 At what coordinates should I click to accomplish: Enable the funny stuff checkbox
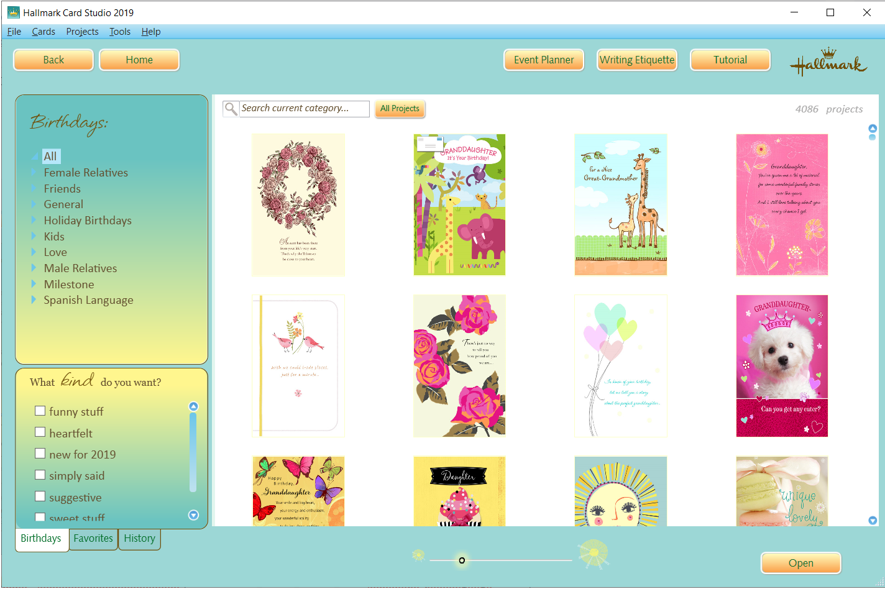coord(40,411)
